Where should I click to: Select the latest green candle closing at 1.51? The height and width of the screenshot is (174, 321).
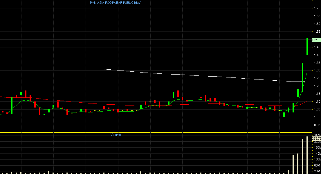307,46
